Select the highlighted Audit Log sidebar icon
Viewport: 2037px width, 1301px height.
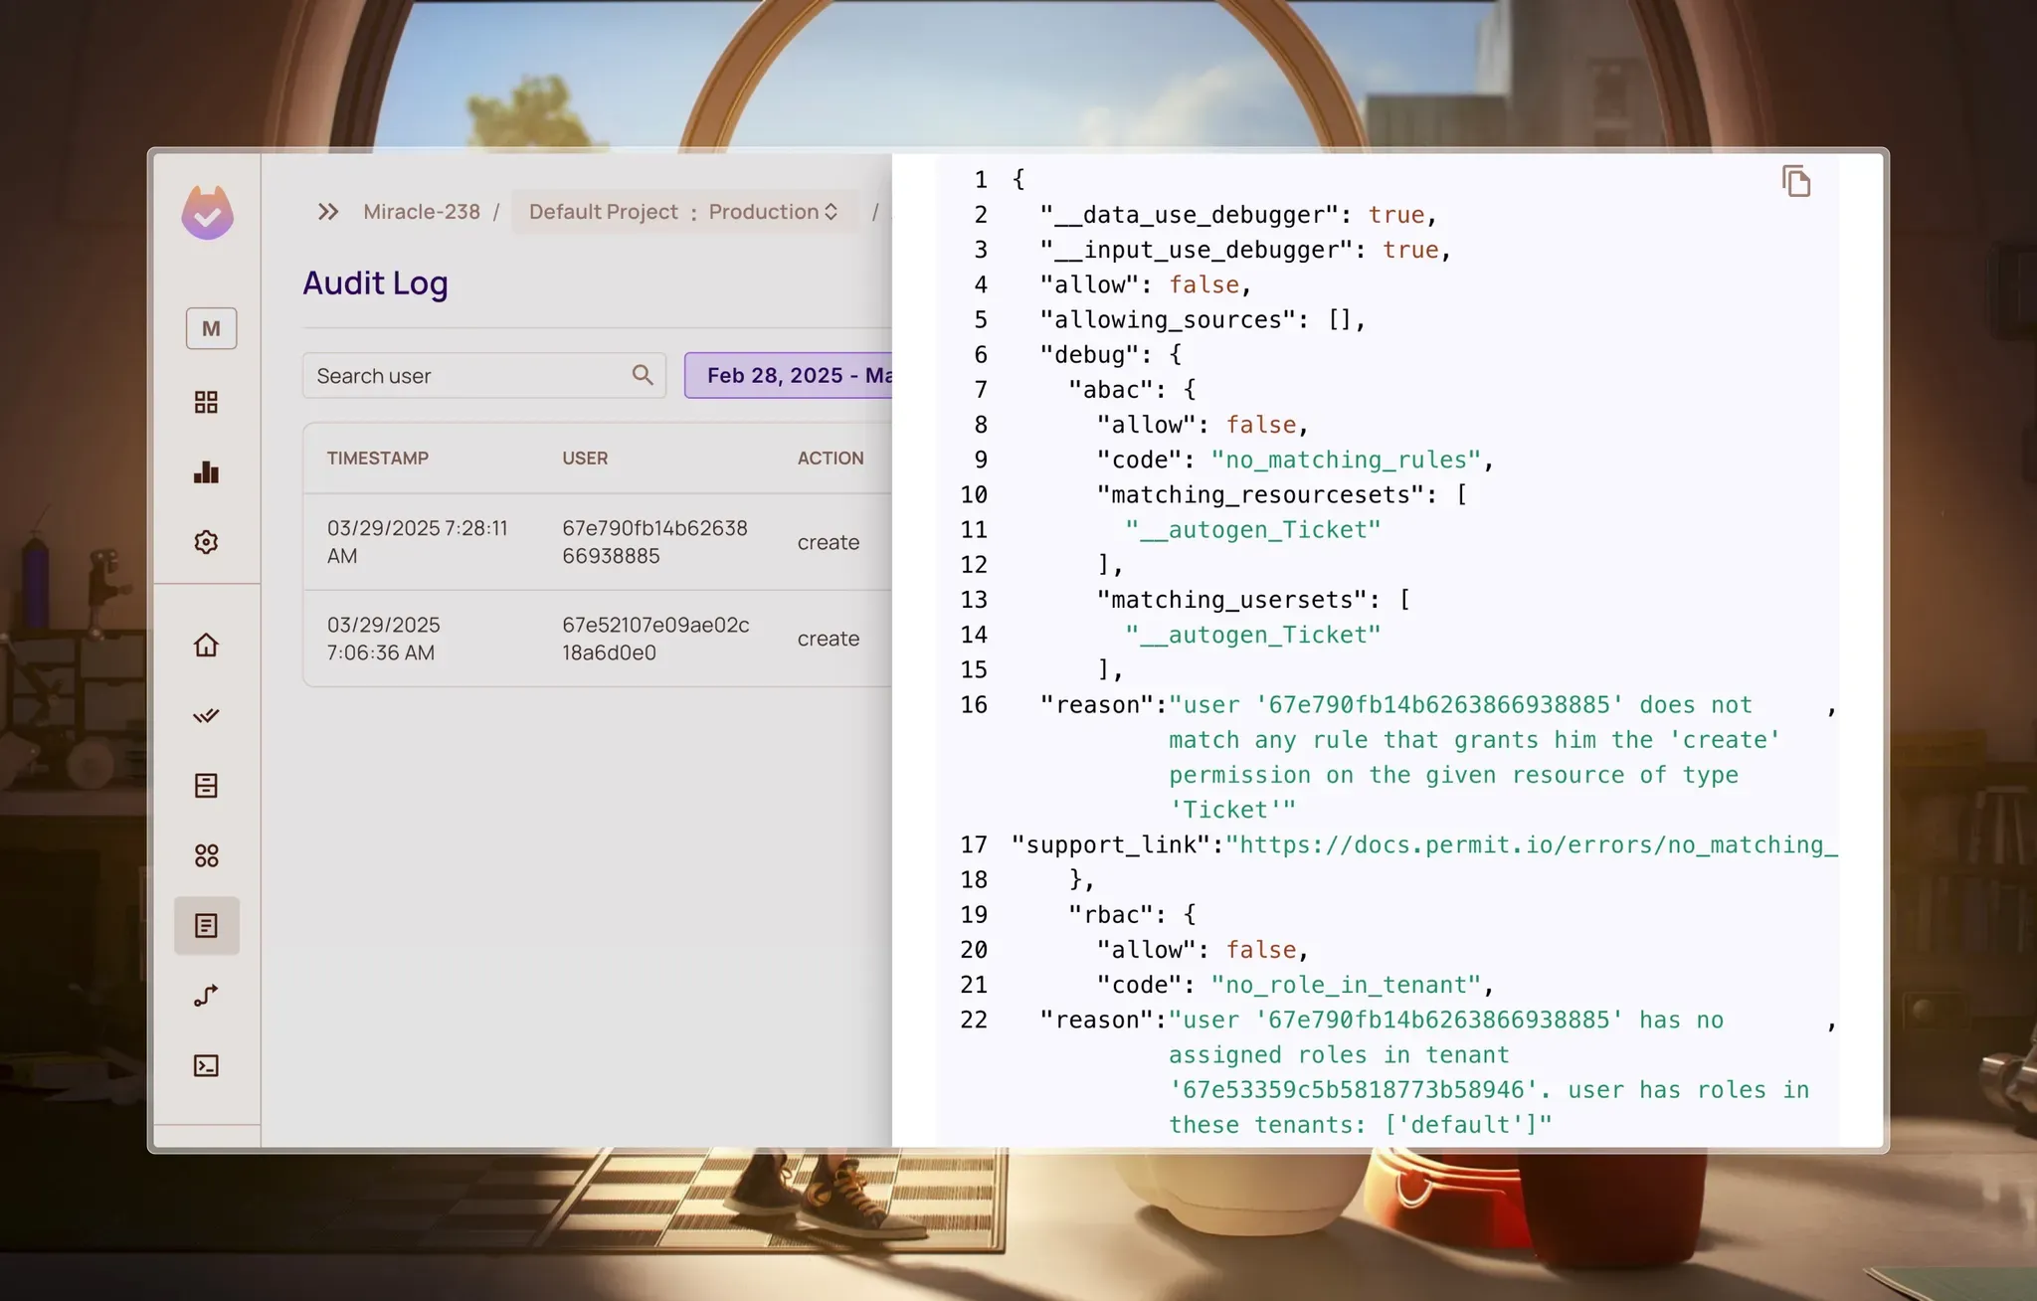click(206, 926)
